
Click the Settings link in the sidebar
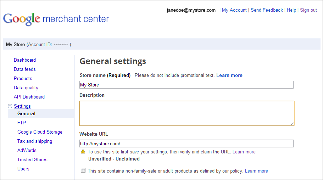[x=22, y=106]
